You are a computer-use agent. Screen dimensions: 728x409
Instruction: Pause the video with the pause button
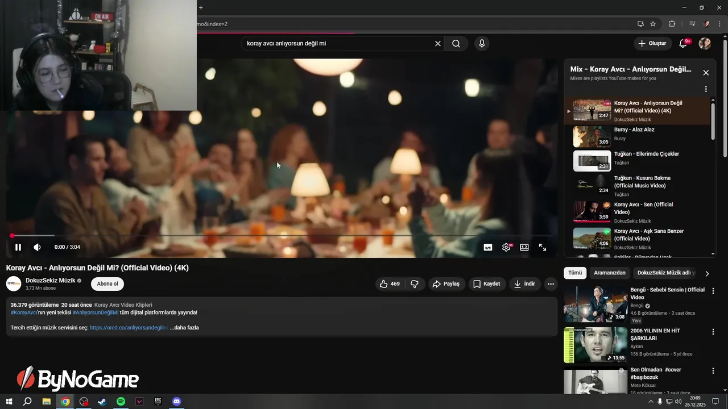pyautogui.click(x=18, y=247)
